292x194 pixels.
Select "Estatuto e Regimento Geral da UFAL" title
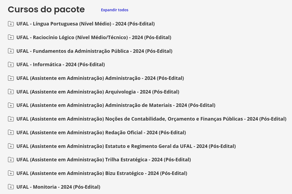[x=126, y=146]
